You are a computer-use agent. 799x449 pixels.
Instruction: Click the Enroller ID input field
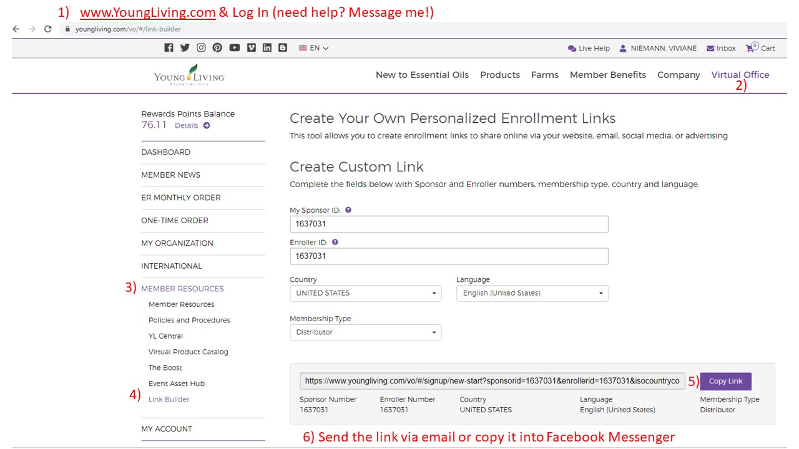click(x=449, y=256)
